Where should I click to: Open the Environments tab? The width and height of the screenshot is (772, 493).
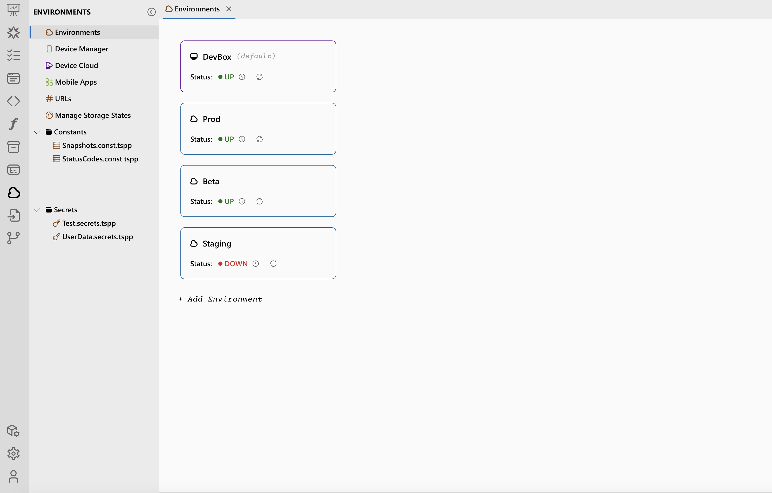pos(198,8)
